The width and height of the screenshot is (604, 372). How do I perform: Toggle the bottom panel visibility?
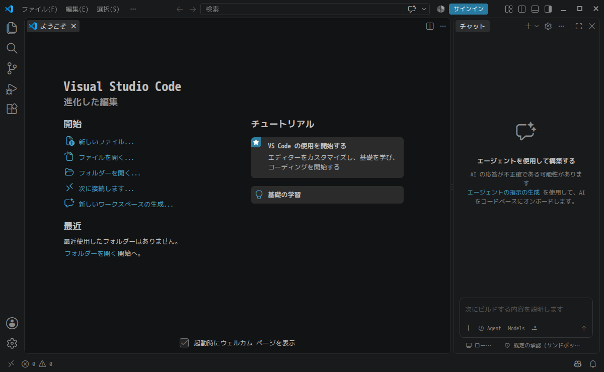[535, 9]
